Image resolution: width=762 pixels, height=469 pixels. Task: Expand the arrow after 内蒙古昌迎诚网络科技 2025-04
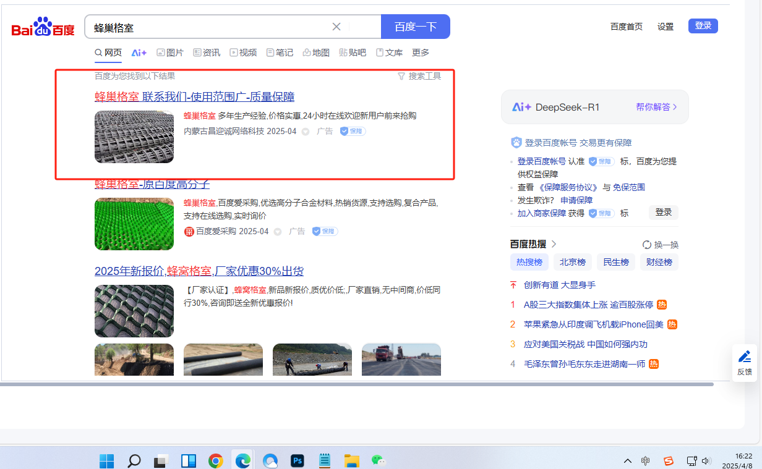click(x=305, y=132)
